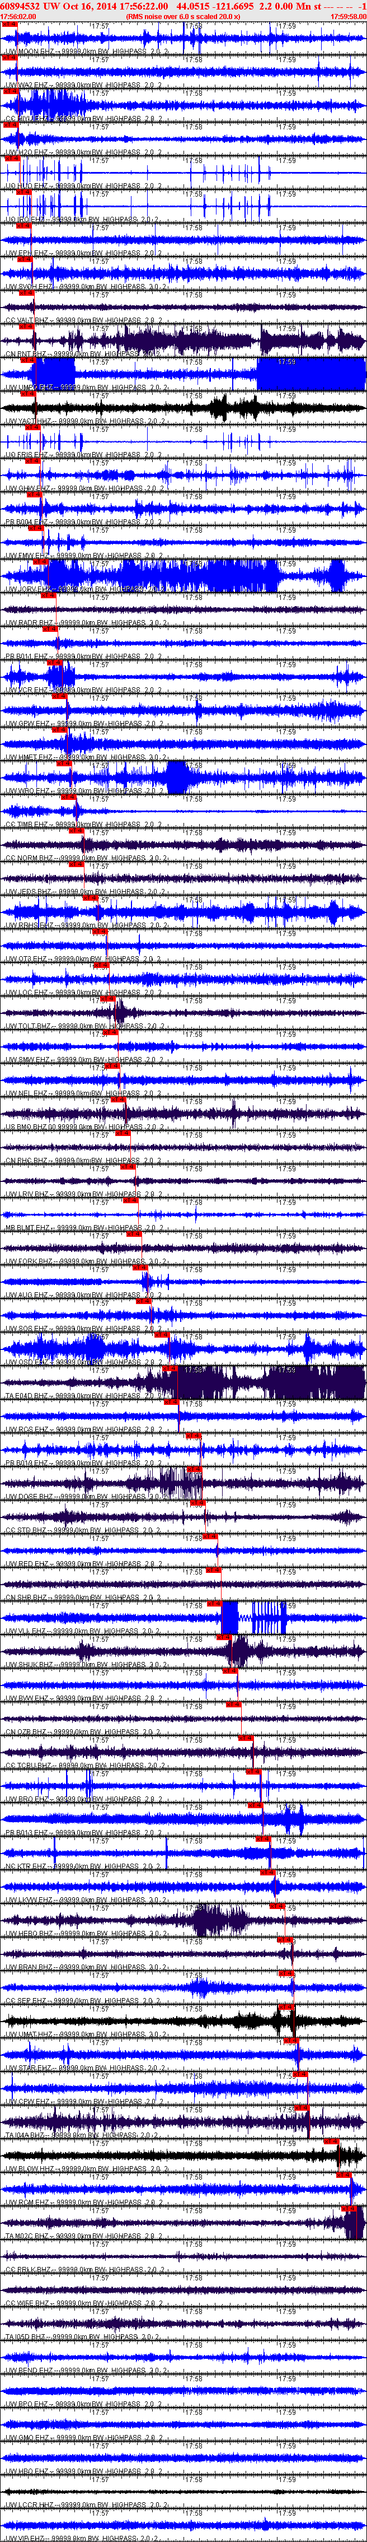Select the end time 17:59:58.00 label
The image size is (367, 2542).
click(347, 17)
